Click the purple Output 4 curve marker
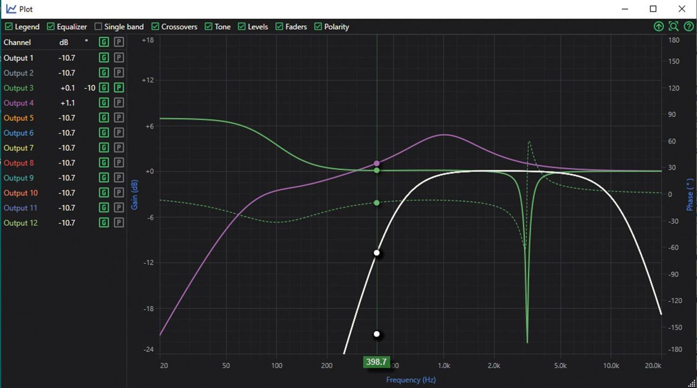The width and height of the screenshot is (697, 388). (377, 163)
